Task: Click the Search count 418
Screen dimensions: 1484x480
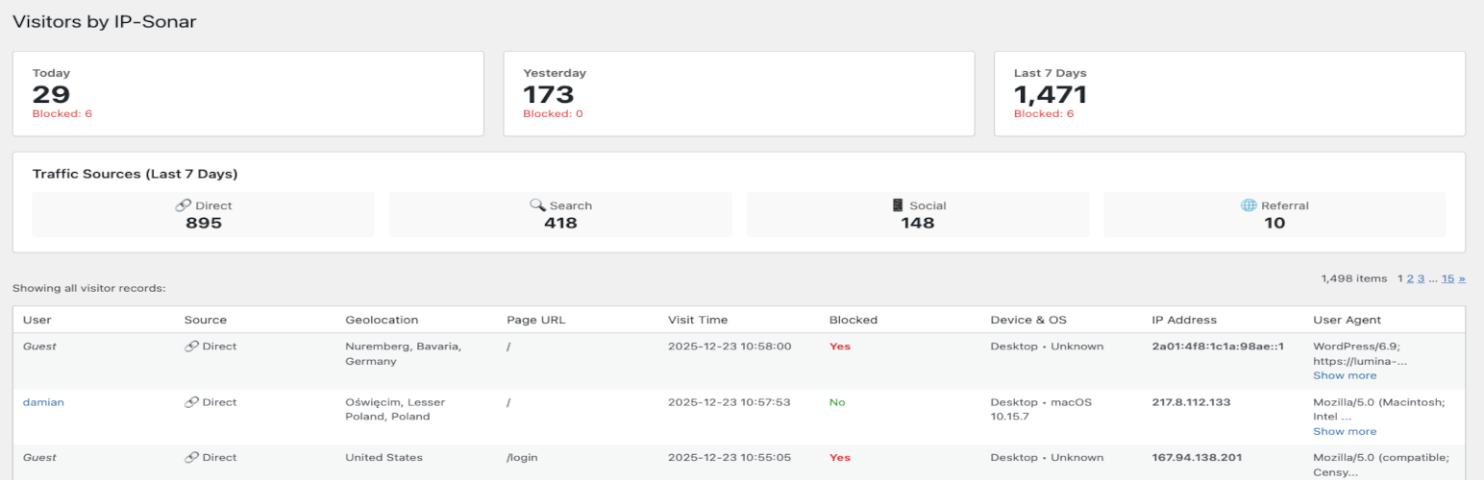Action: point(560,223)
